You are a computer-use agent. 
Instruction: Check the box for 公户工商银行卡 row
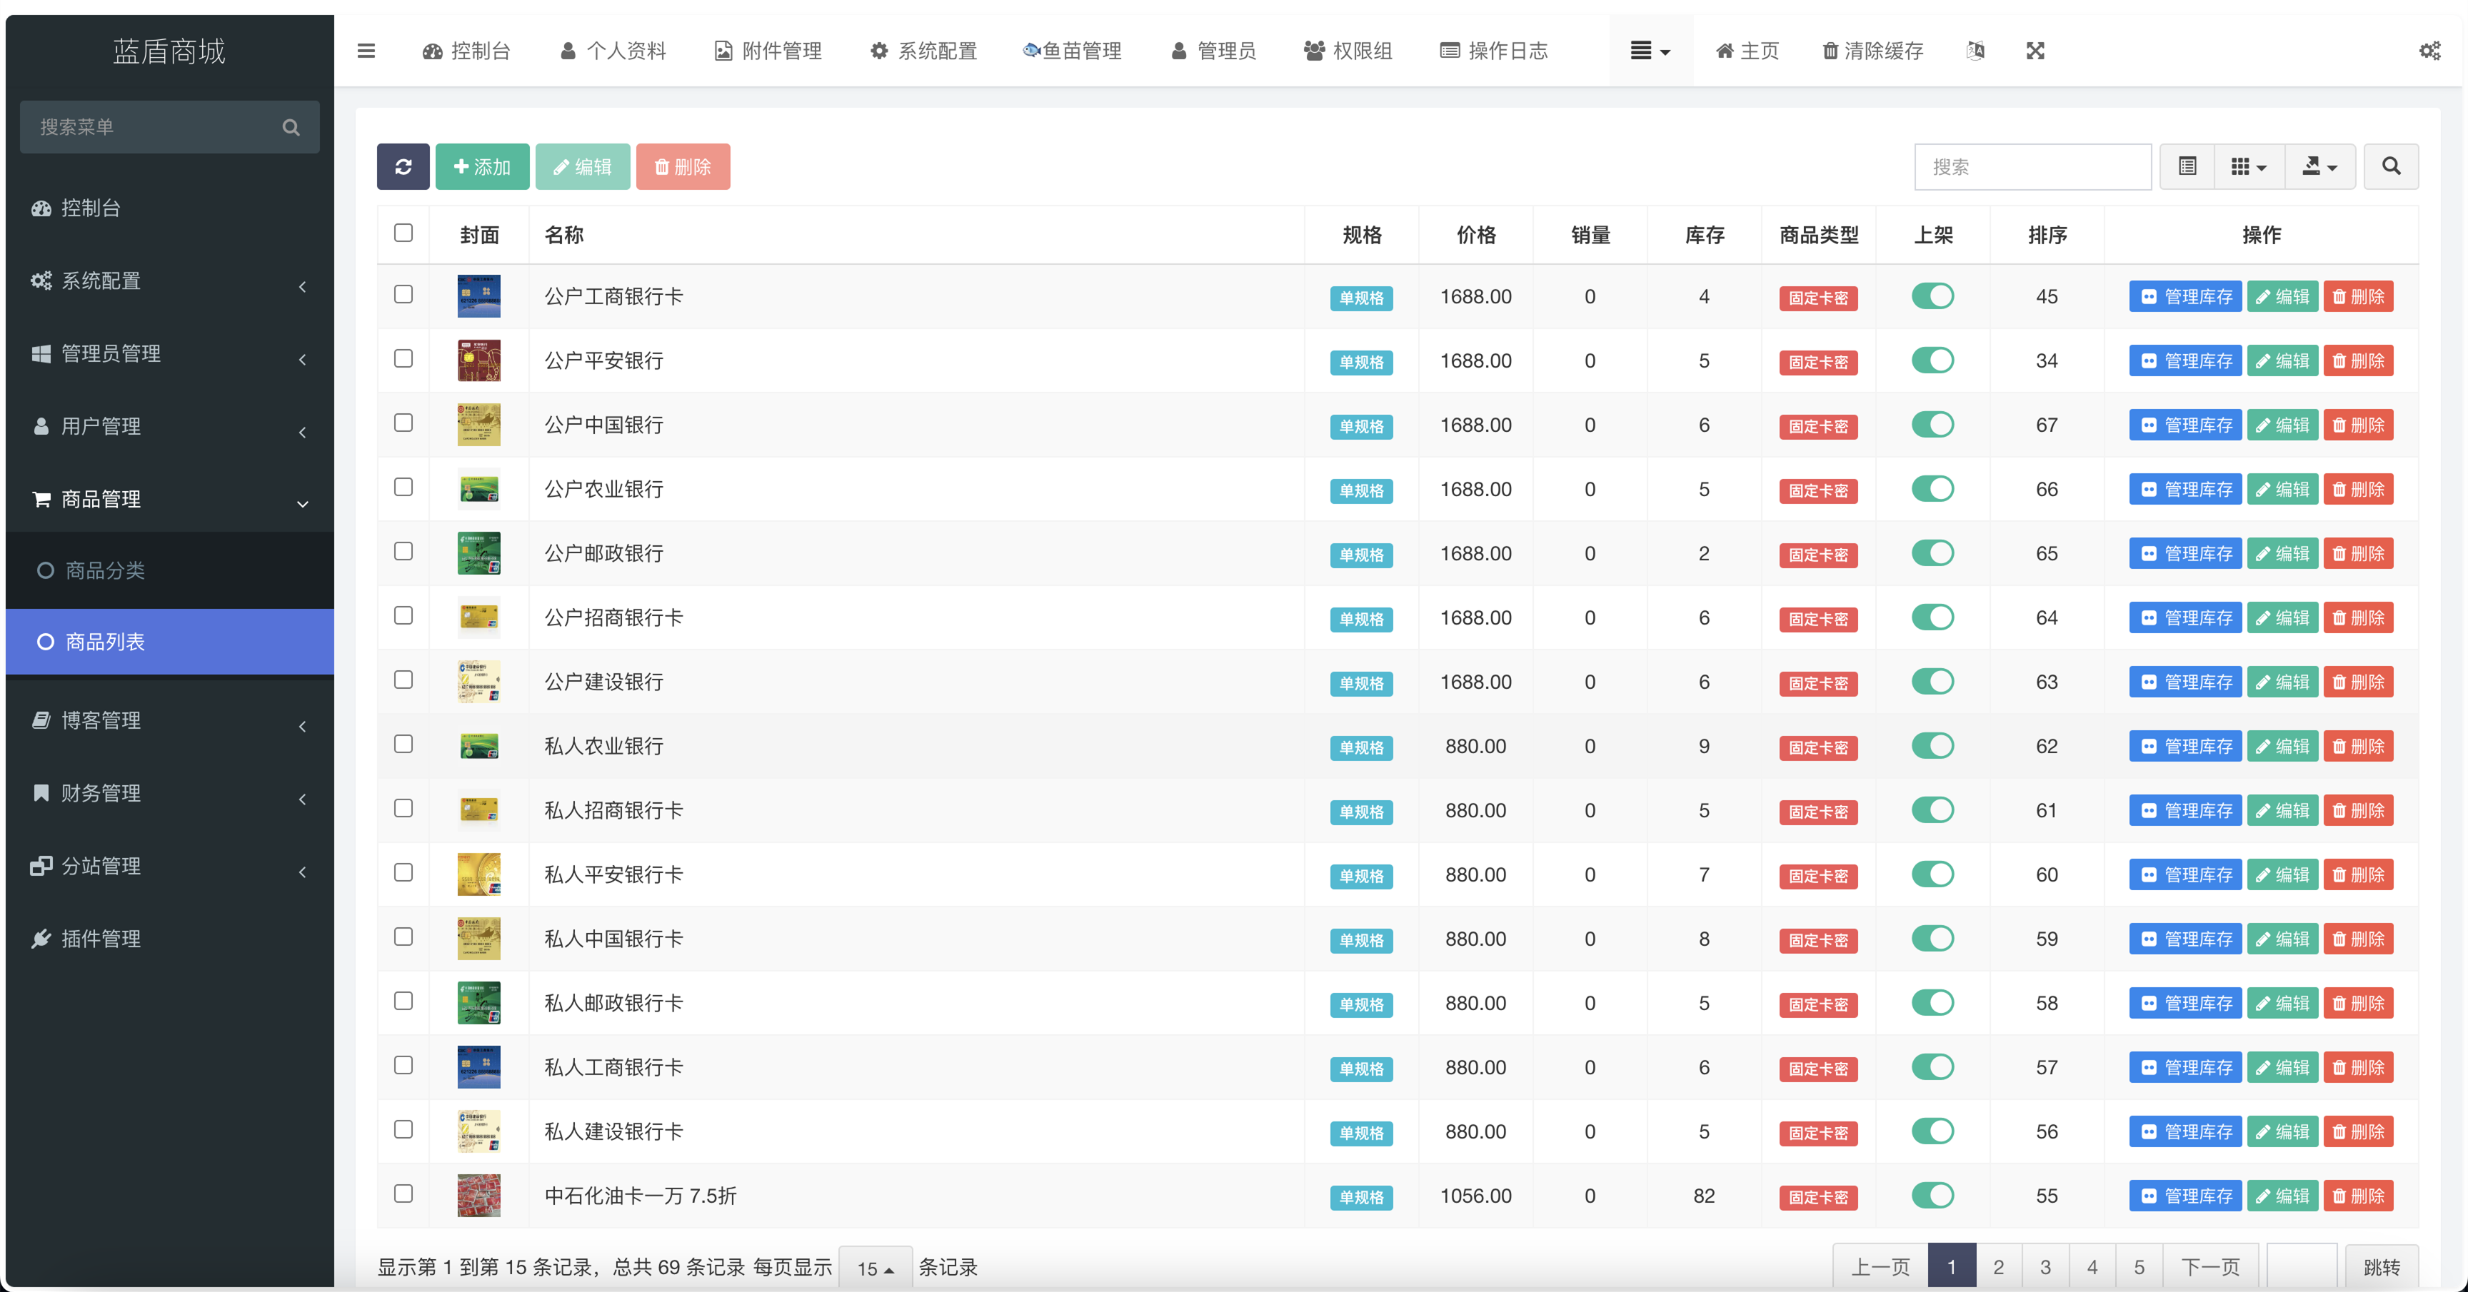(x=403, y=295)
